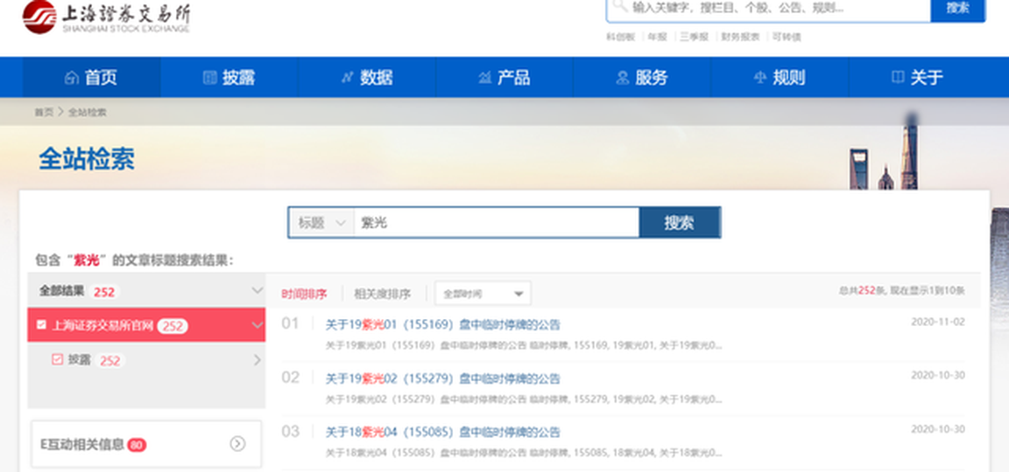1009x472 pixels.
Task: Click the home icon beside 首页
Action: 72,78
